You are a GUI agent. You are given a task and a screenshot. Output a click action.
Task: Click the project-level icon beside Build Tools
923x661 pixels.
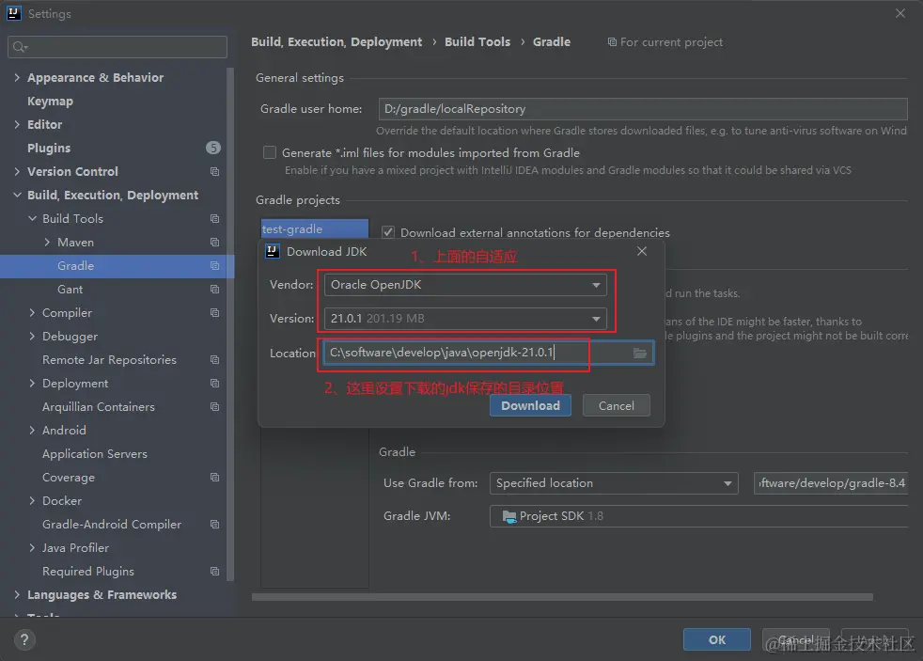click(x=215, y=219)
